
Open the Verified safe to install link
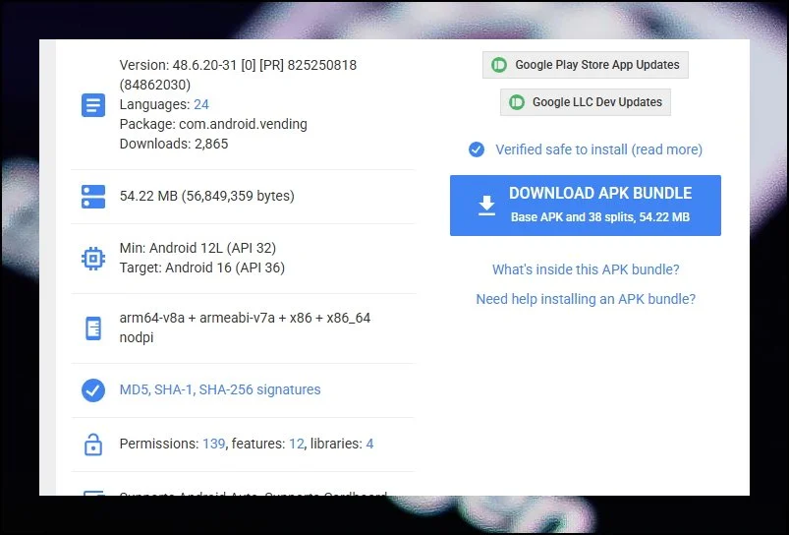[x=598, y=149]
